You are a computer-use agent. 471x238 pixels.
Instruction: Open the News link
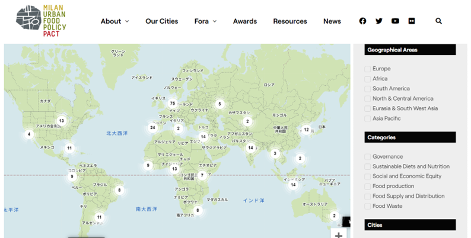(332, 21)
